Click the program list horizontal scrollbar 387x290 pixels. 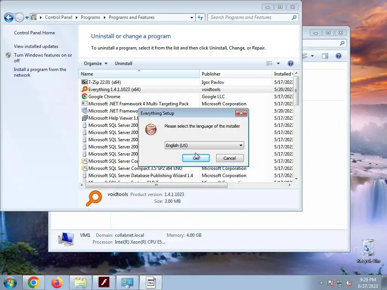(x=156, y=185)
